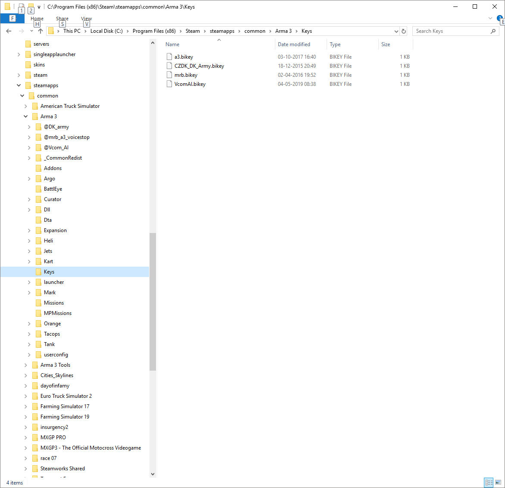This screenshot has height=488, width=505.
Task: Click the @DK_army folder icon
Action: point(38,127)
